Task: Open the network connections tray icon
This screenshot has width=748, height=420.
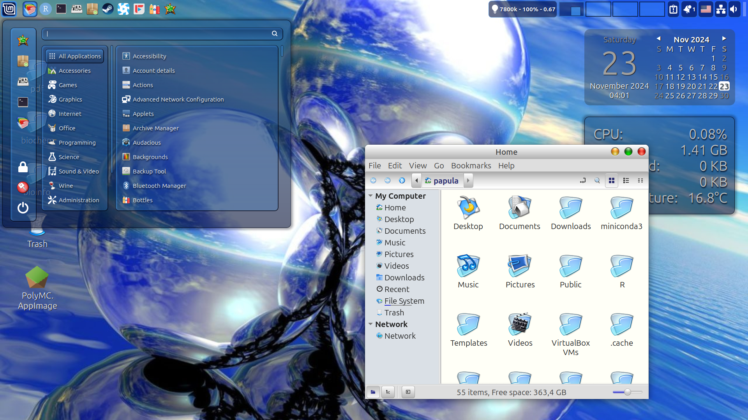Action: [x=721, y=9]
